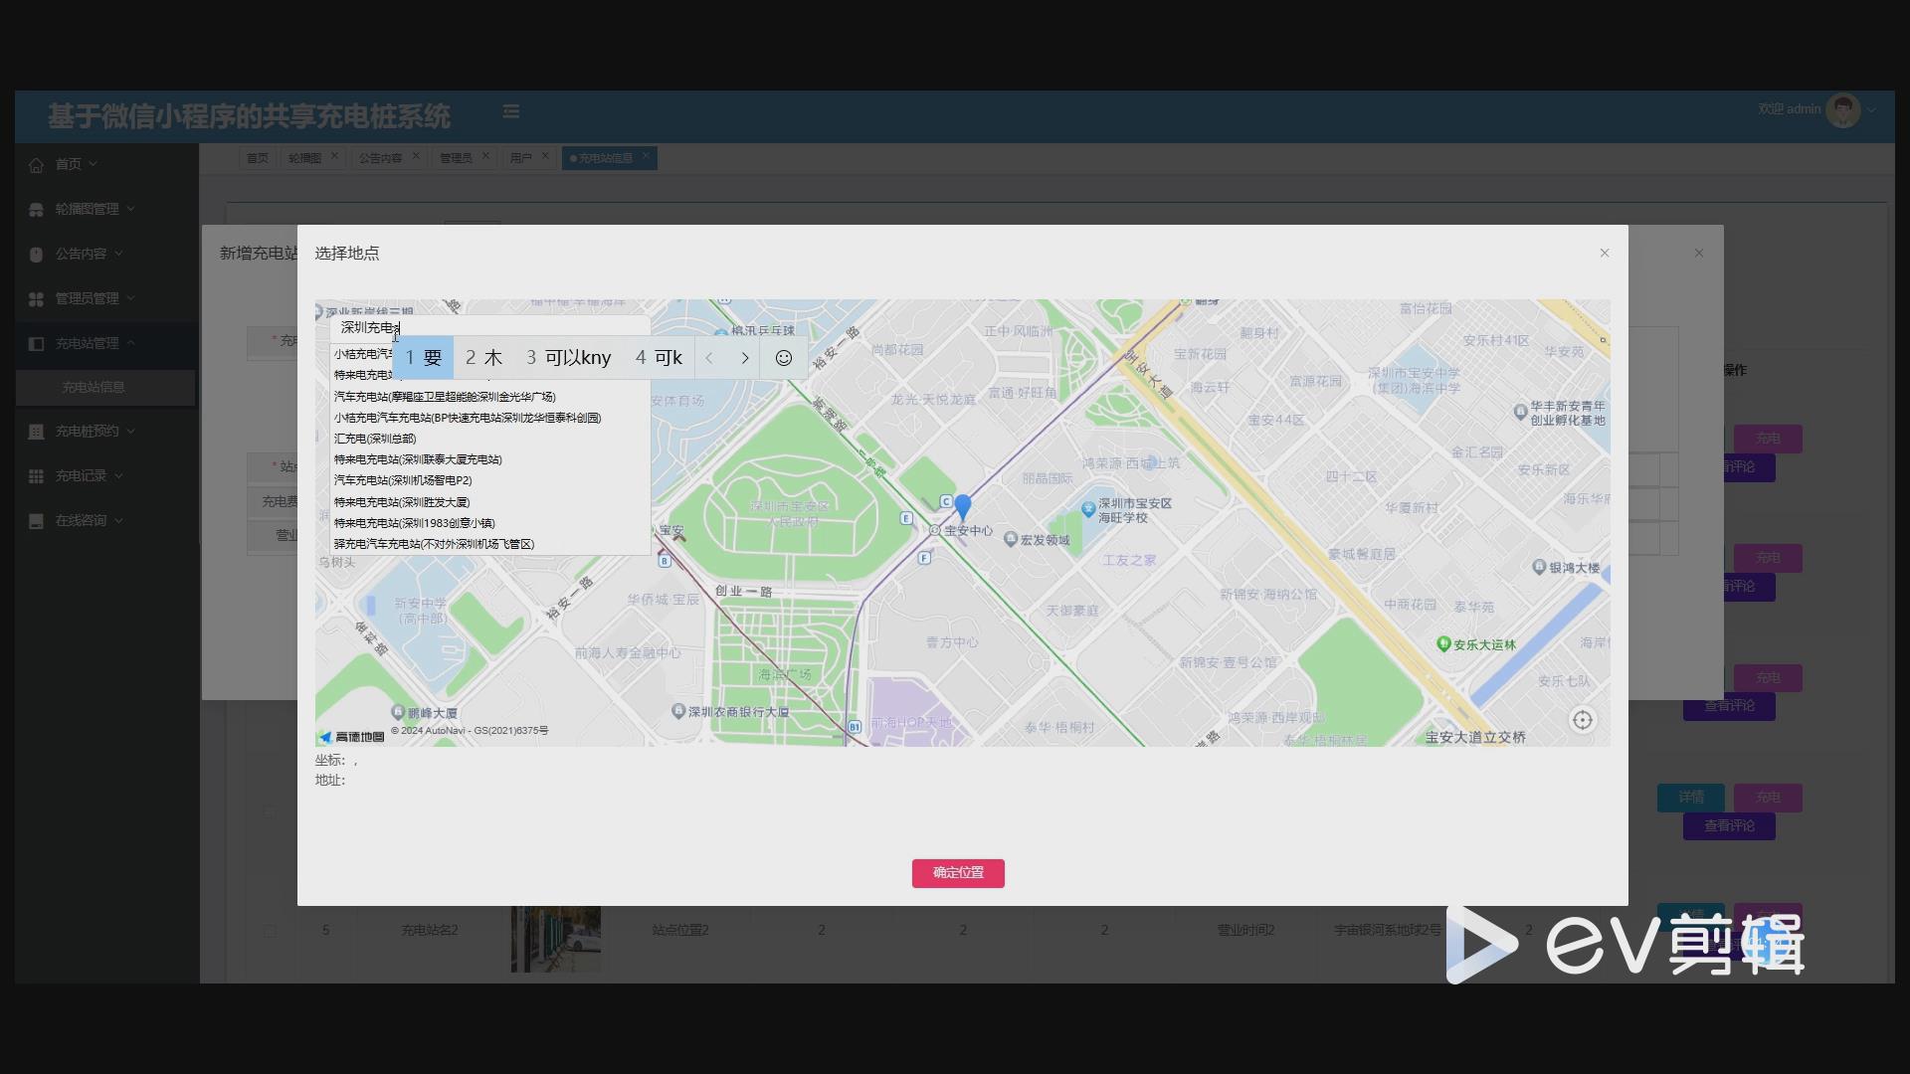Click the 深圳农商银行大厦 POI icon
The width and height of the screenshot is (1910, 1074).
678,711
